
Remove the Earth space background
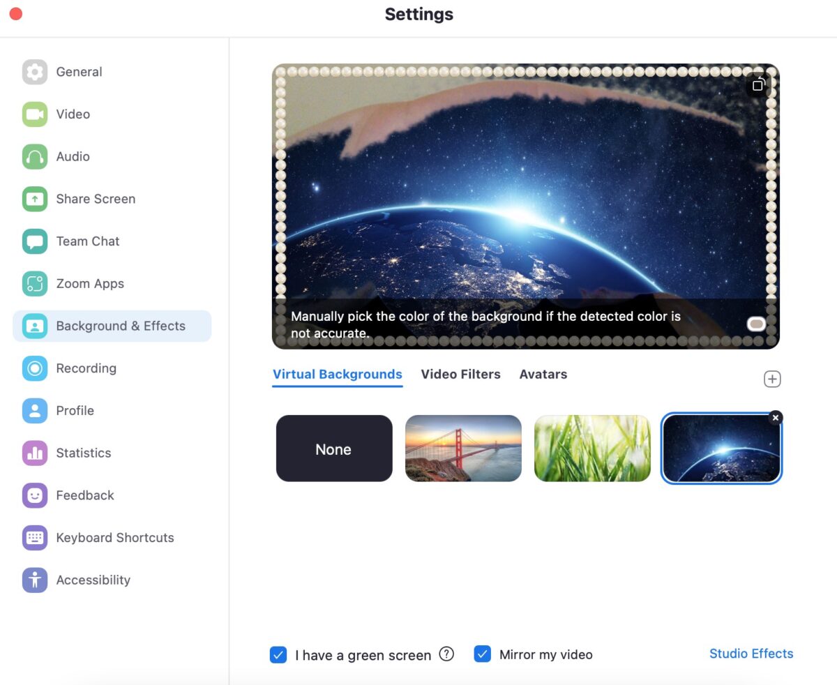coord(776,417)
